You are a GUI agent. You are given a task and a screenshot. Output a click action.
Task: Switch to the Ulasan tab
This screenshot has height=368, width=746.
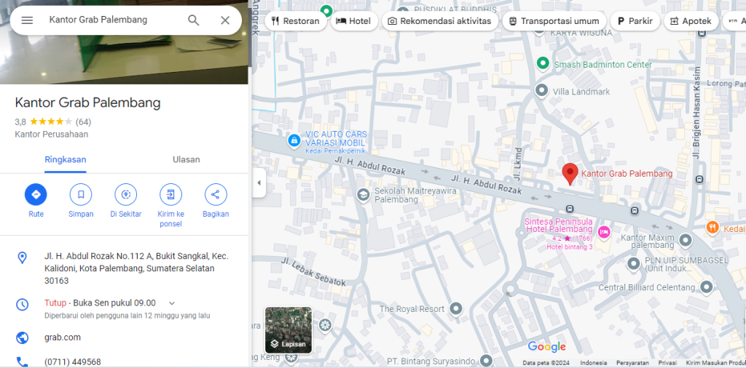coord(186,159)
